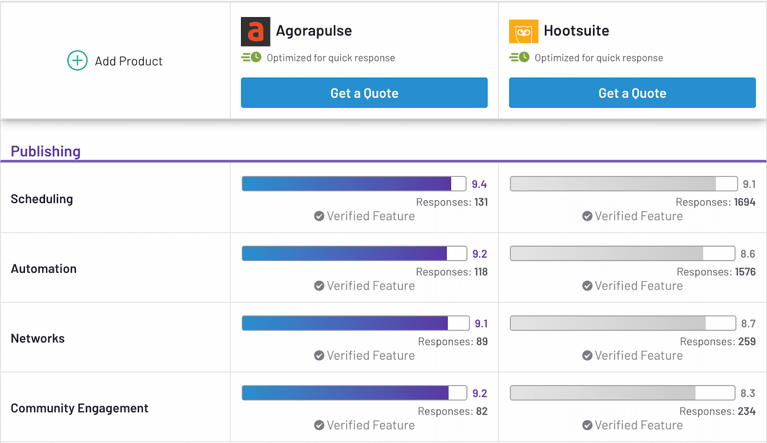Click Agorapulse quick response clock icon

point(251,57)
